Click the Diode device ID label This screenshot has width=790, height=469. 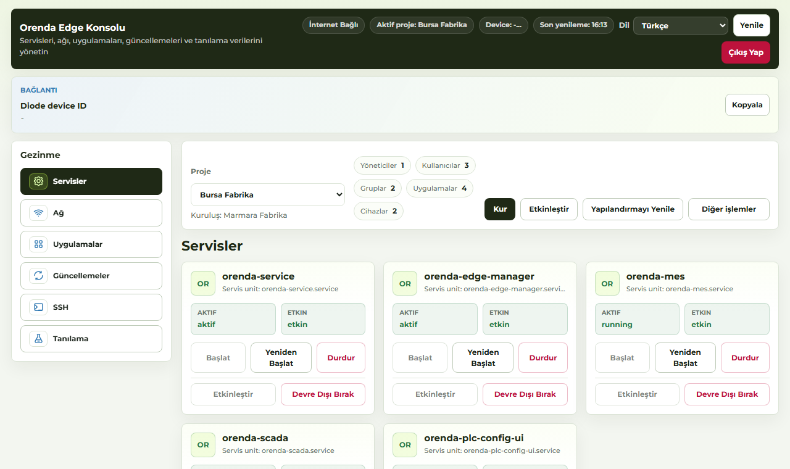click(54, 106)
